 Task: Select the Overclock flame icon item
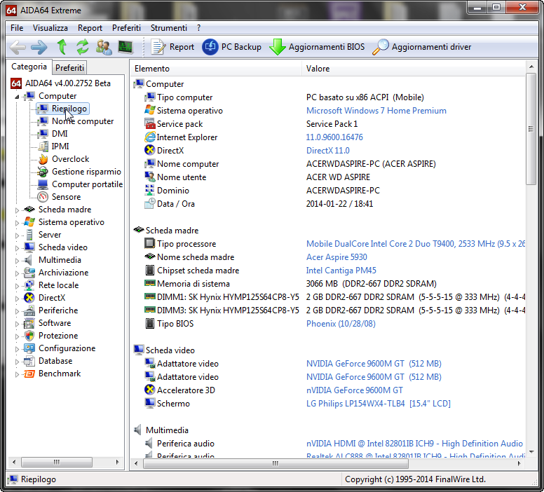[43, 159]
